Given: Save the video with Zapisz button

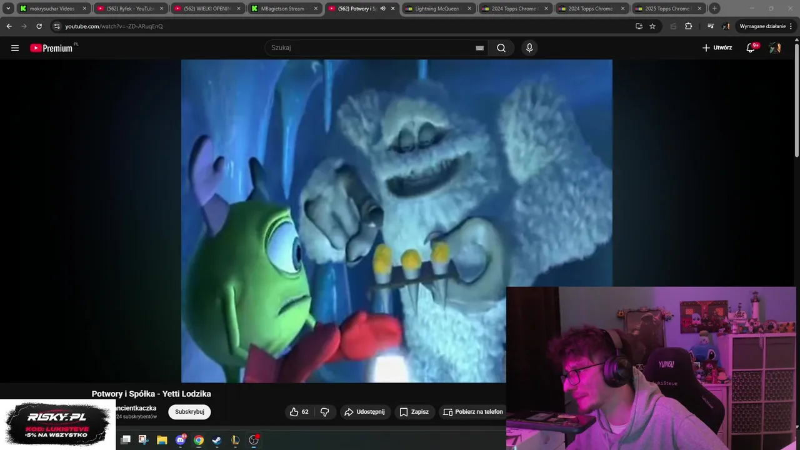Looking at the screenshot, I should [x=414, y=412].
